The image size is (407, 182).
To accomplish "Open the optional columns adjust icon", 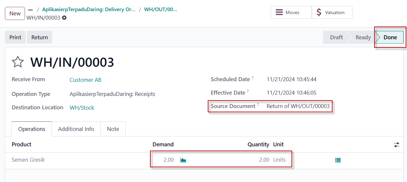I will coord(397,145).
